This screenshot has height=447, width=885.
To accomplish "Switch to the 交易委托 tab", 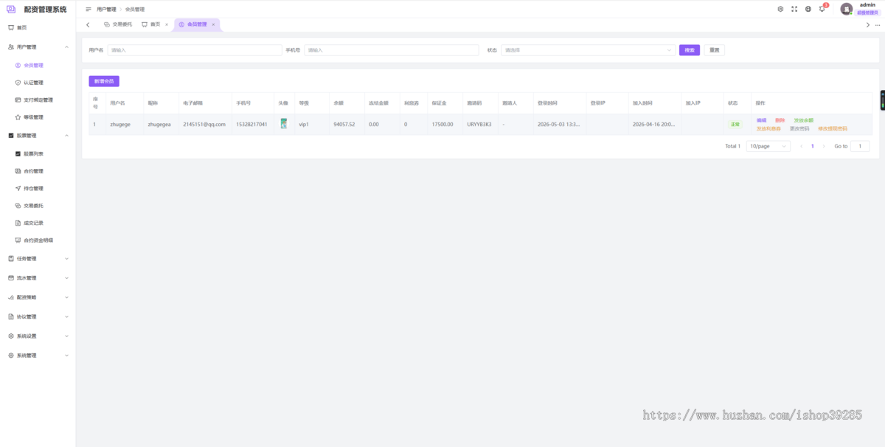I will point(118,24).
